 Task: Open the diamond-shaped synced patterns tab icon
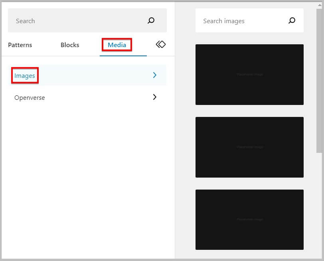160,45
